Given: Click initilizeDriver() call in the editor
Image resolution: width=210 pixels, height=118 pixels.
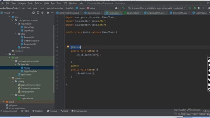Looking at the screenshot, I should click(89, 55).
